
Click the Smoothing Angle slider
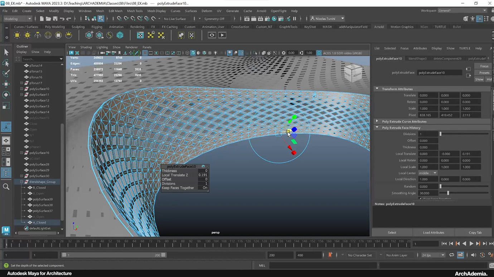point(448,193)
